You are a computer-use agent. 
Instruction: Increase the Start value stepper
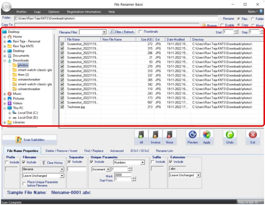click(236, 31)
